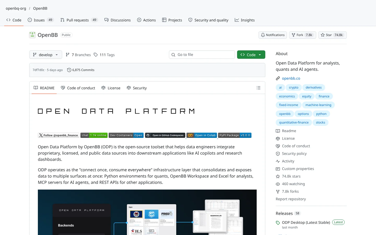Open the README outline list icon

pos(258,88)
